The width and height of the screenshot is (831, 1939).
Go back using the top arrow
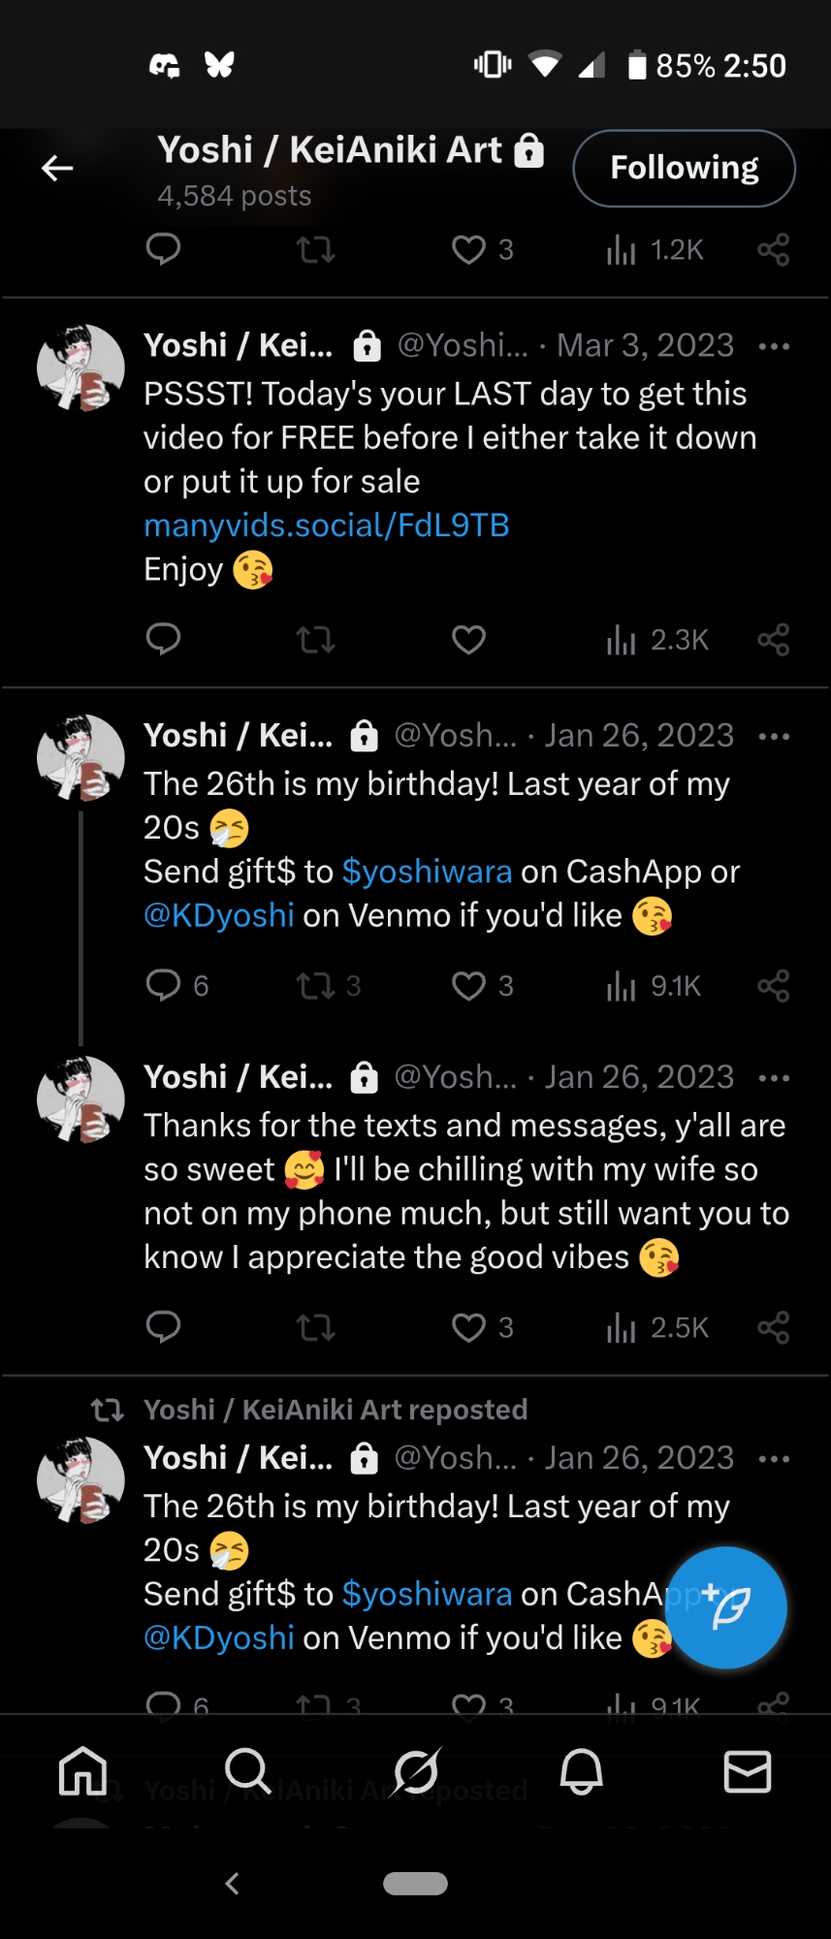[57, 169]
